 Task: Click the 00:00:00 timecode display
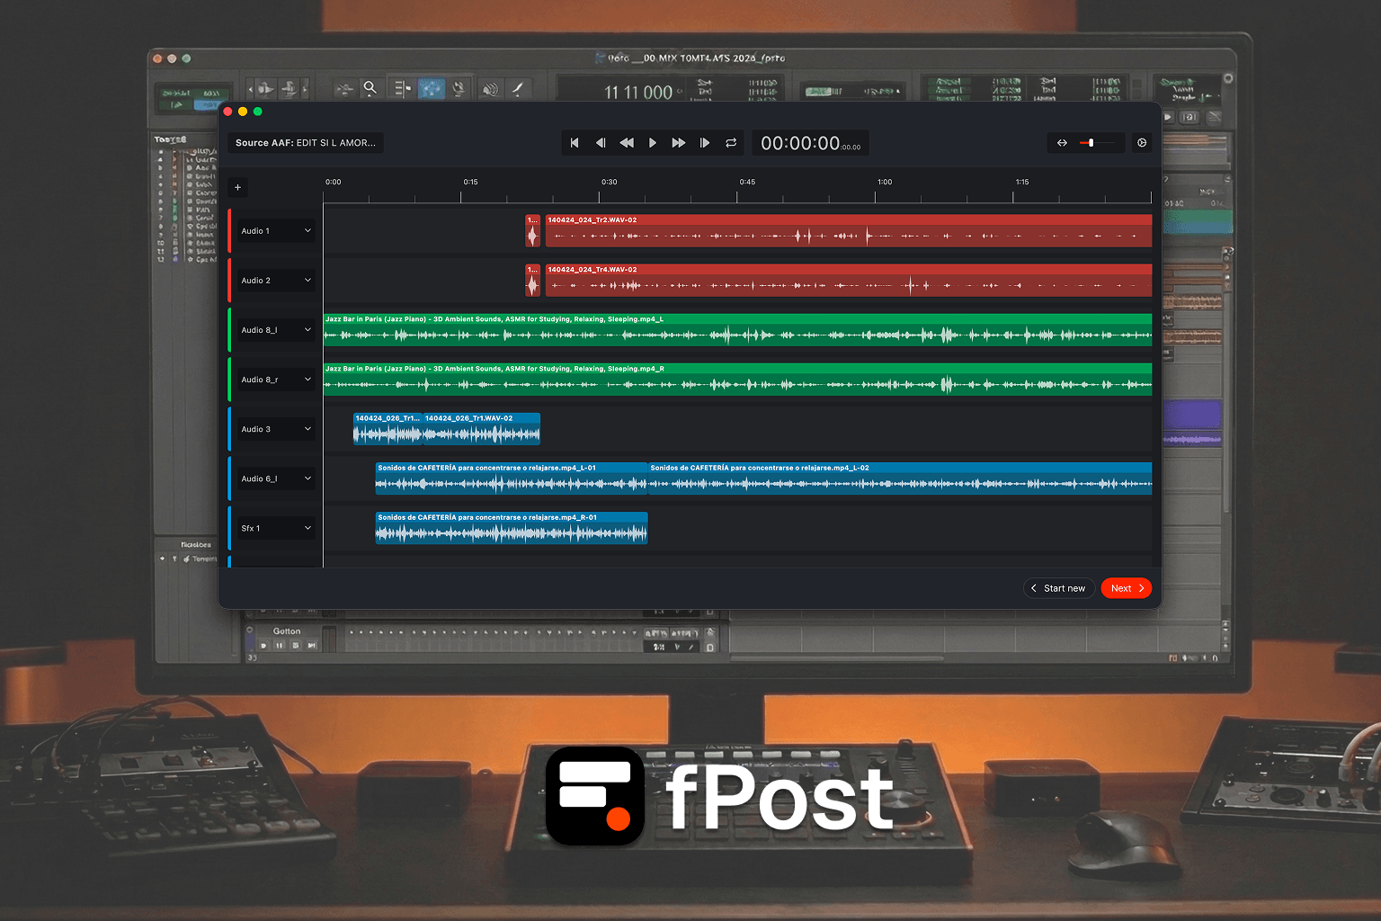[810, 143]
